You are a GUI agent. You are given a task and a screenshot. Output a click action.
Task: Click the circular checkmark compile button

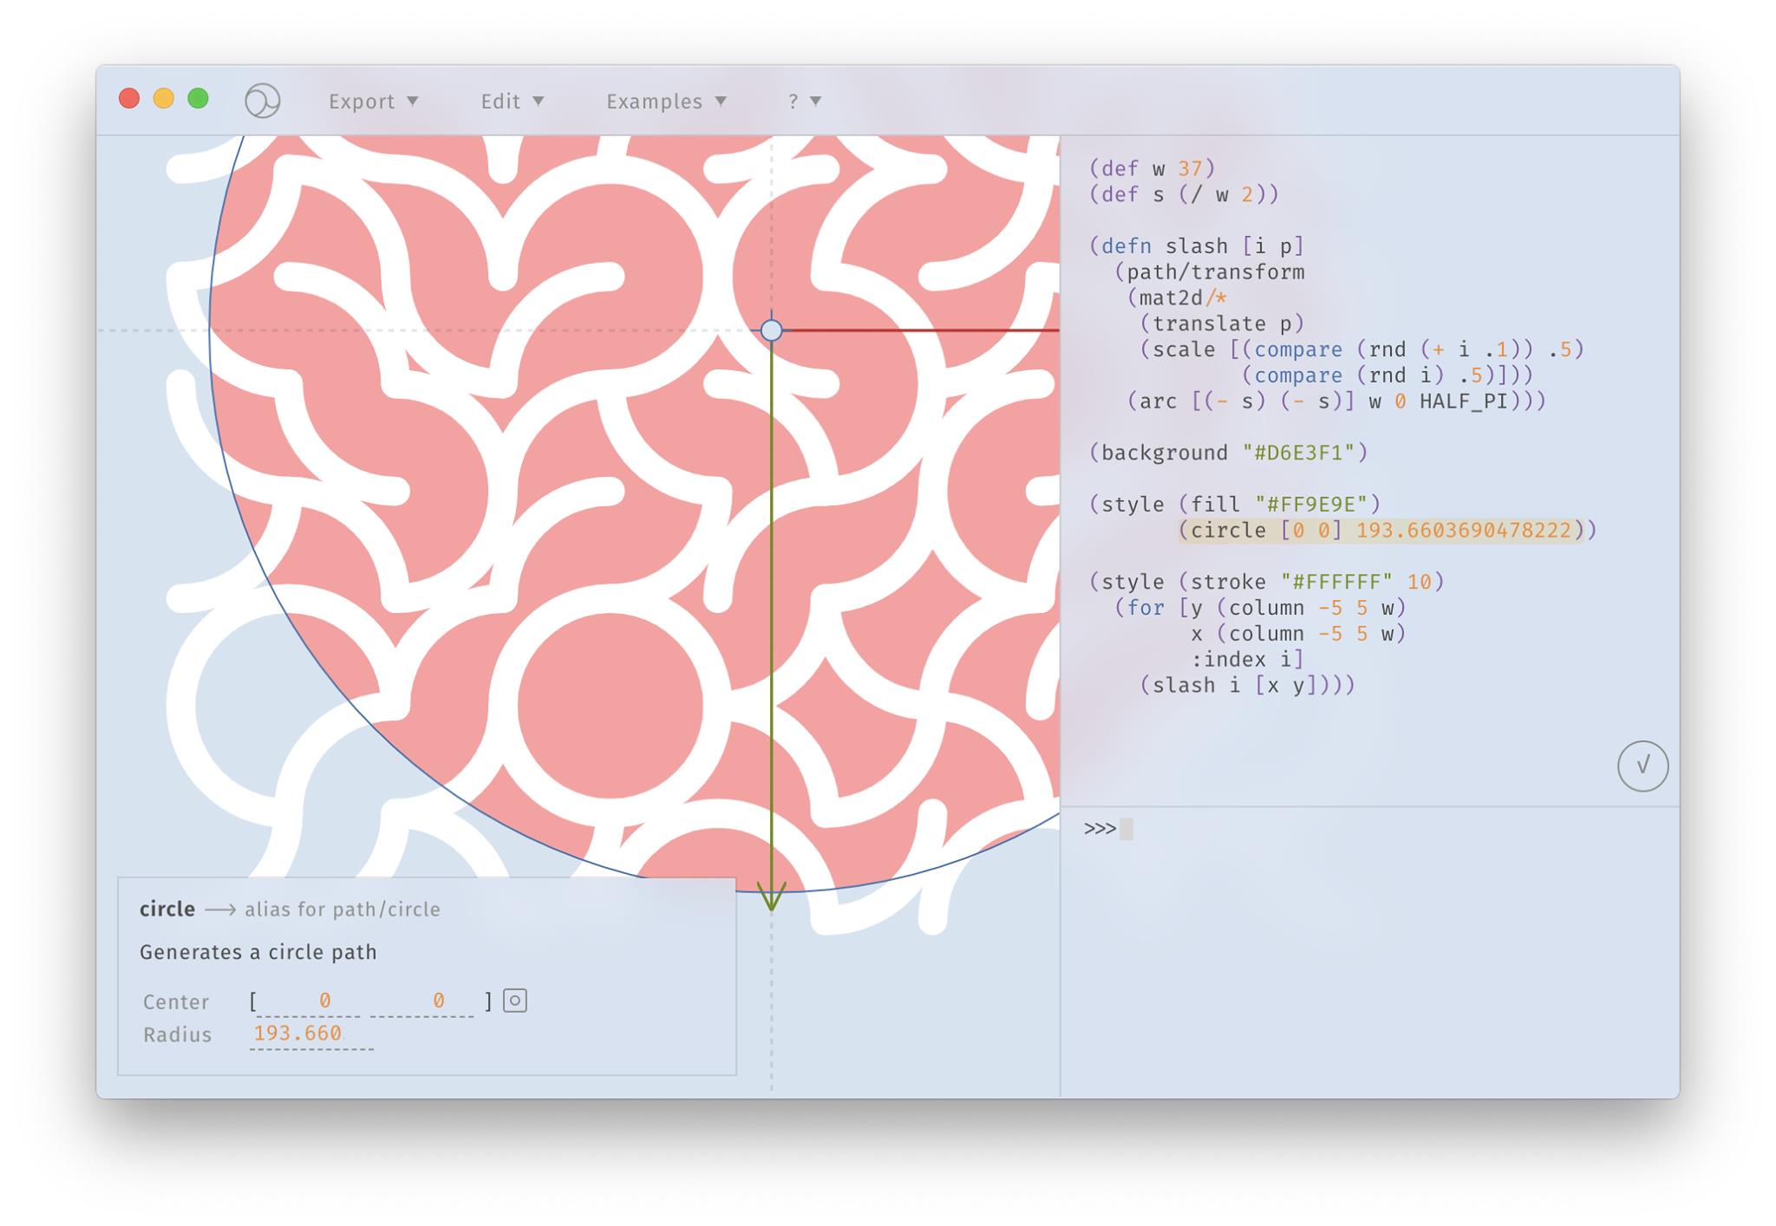1642,766
